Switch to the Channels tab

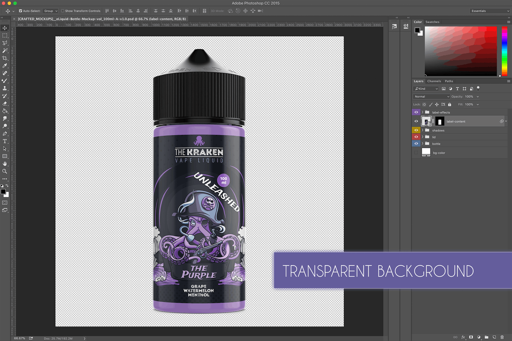point(434,81)
